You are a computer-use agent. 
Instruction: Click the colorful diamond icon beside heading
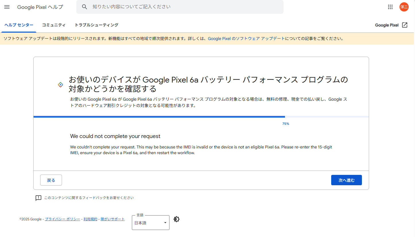[x=60, y=85]
